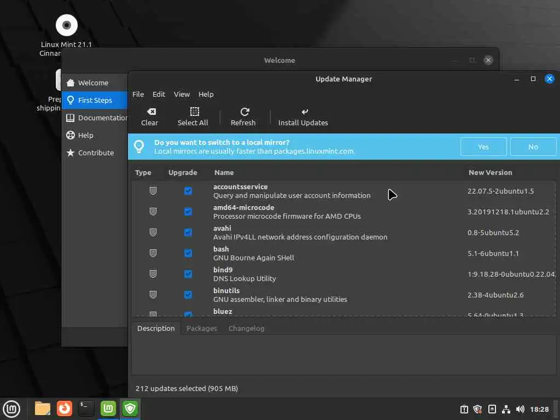This screenshot has height=420, width=560.
Task: Click Select All in the toolbar
Action: tap(193, 117)
